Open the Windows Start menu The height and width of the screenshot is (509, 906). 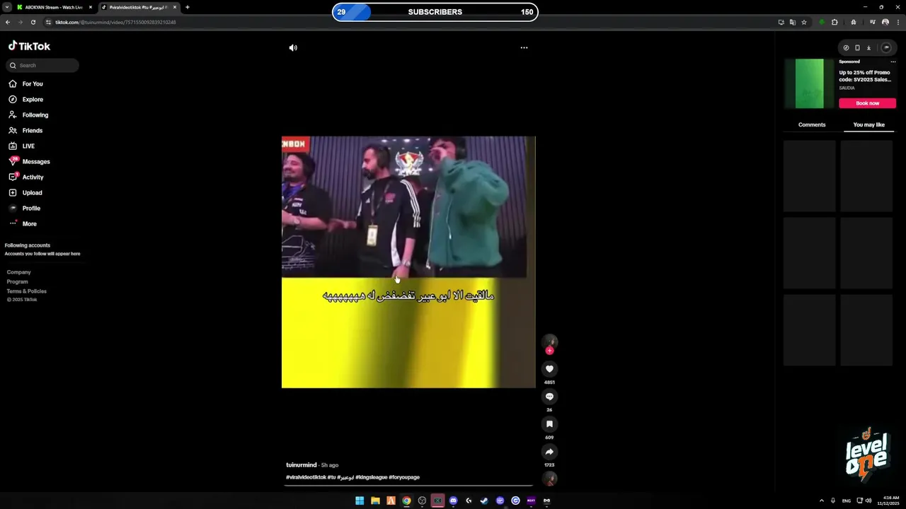click(360, 501)
